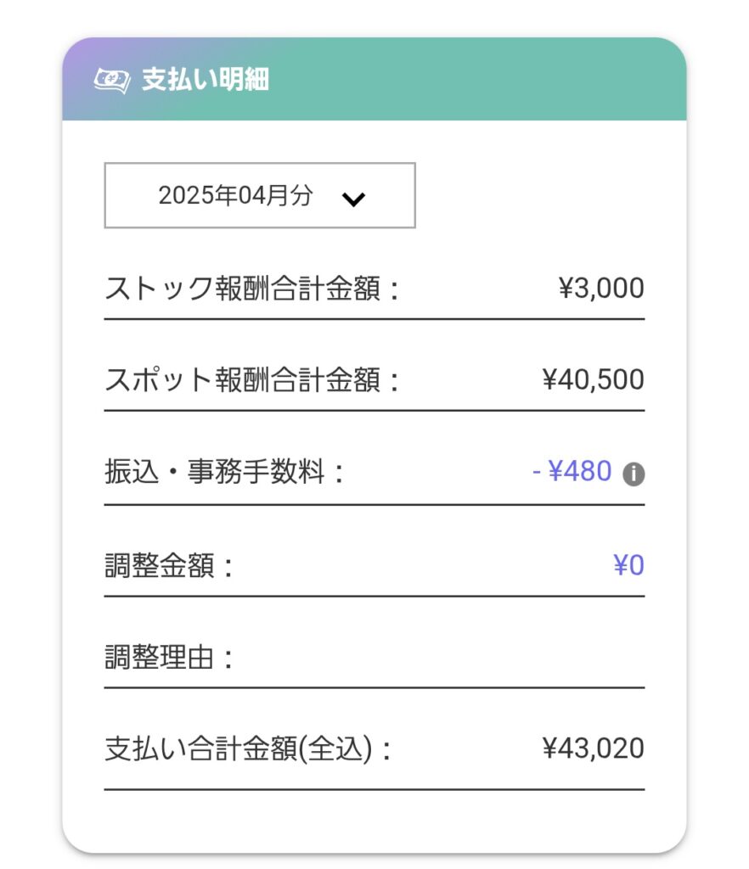Click the 支払い明細 header title
The height and width of the screenshot is (869, 749).
click(206, 79)
